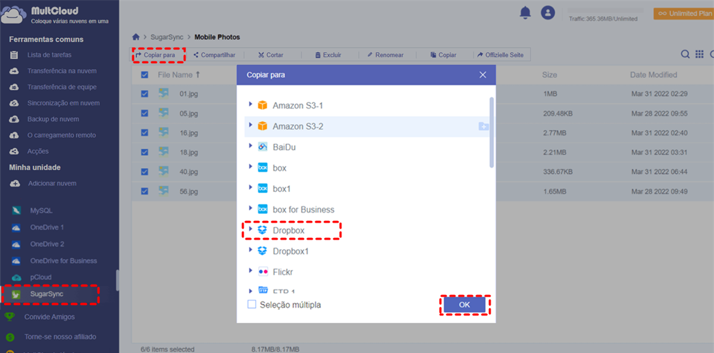Click the Backup de nuvem icon
714x353 pixels.
pos(14,119)
